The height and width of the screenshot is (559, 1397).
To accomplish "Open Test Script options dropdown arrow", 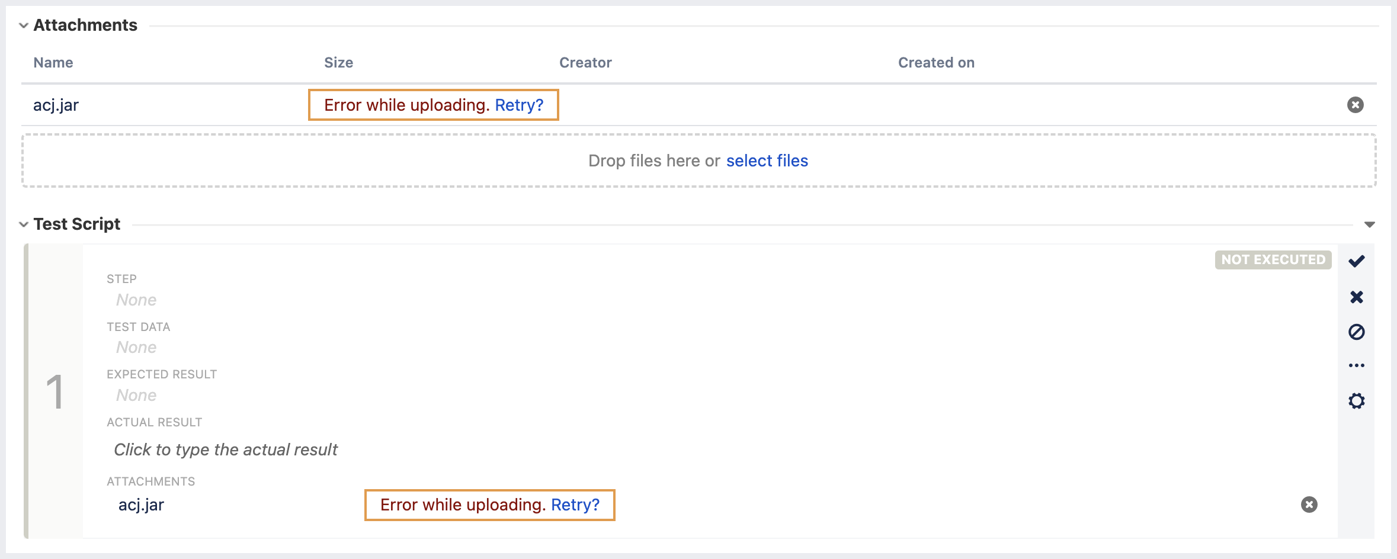I will (x=1369, y=224).
